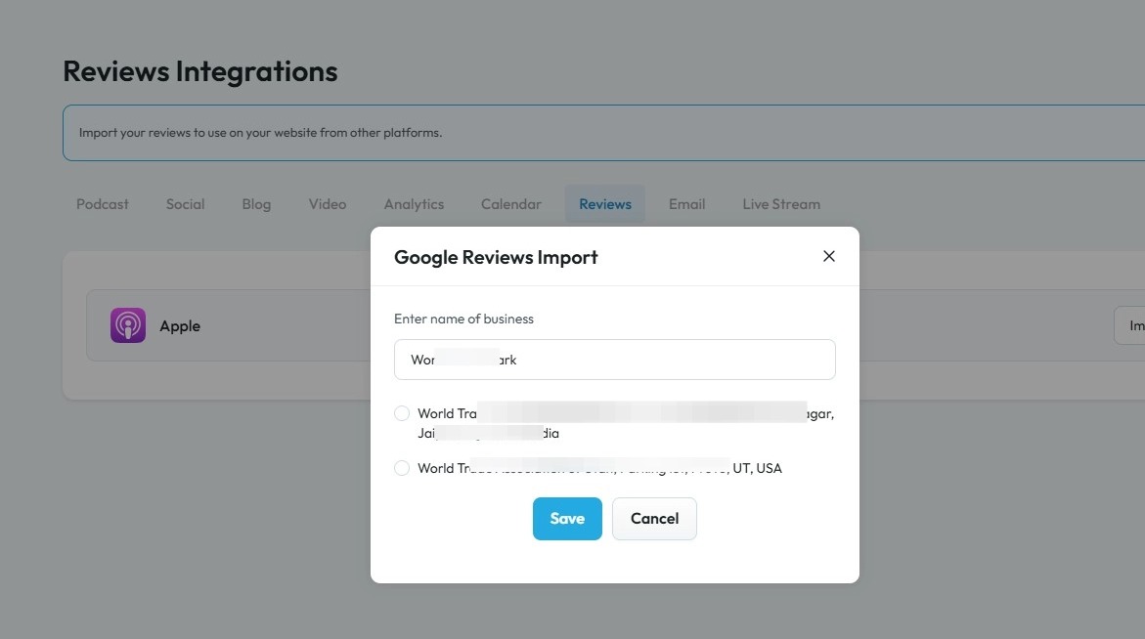This screenshot has width=1145, height=639.
Task: Switch to the Podcast tab
Action: click(103, 204)
